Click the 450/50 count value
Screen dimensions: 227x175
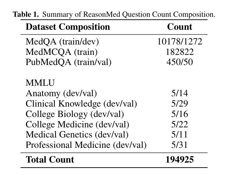pos(179,62)
